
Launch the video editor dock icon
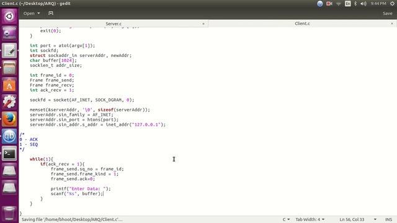coord(9,33)
